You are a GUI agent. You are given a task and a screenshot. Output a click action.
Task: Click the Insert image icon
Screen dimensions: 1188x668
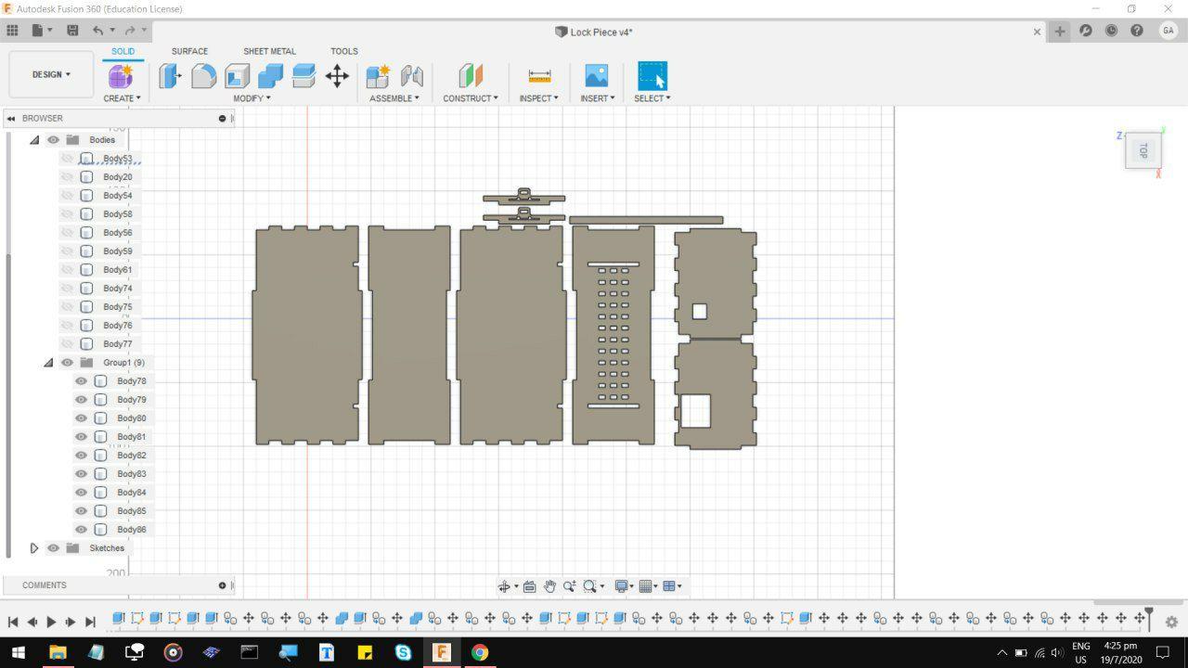597,76
